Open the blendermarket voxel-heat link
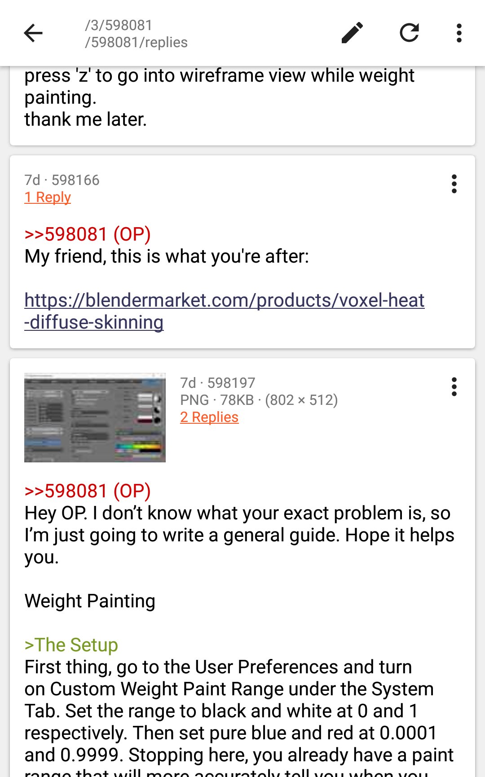 coord(225,300)
